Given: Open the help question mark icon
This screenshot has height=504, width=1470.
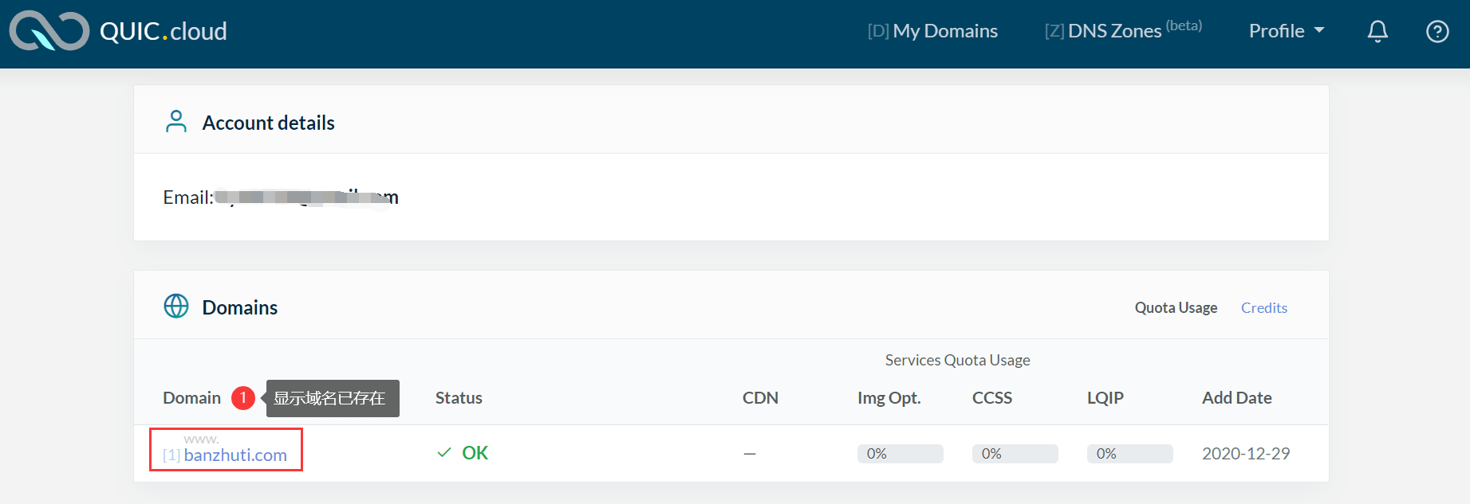Looking at the screenshot, I should (x=1437, y=31).
